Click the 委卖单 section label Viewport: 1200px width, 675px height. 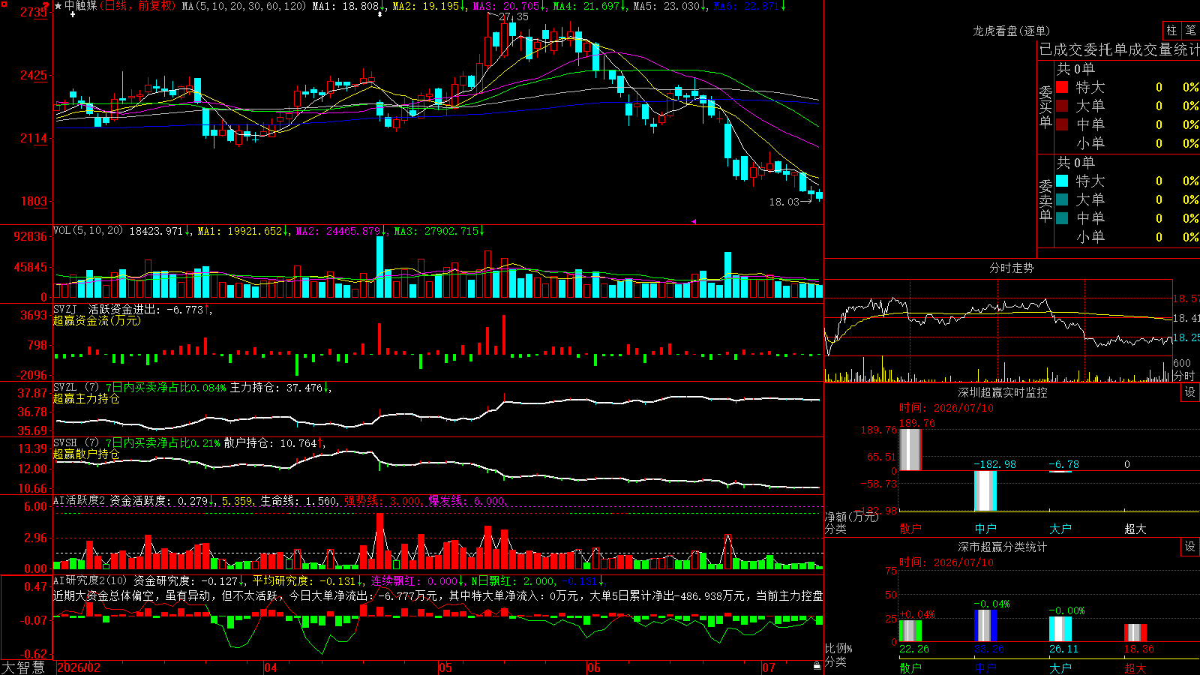tap(1045, 200)
